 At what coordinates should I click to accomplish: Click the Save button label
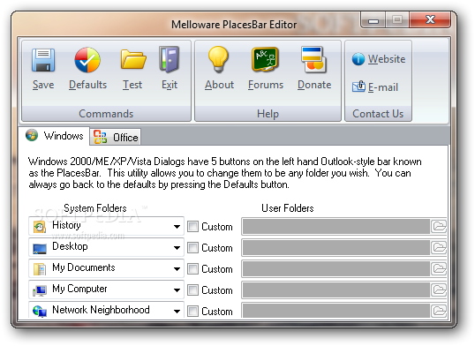pyautogui.click(x=43, y=85)
